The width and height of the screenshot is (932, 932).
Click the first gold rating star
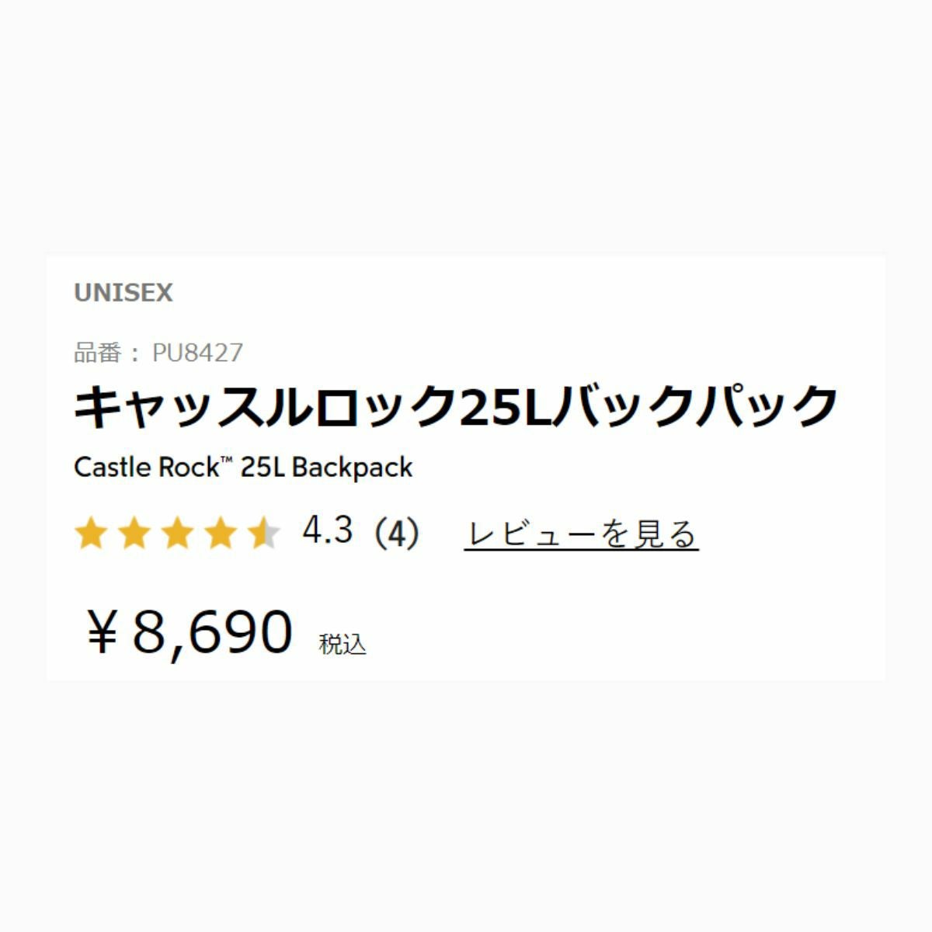pyautogui.click(x=91, y=534)
